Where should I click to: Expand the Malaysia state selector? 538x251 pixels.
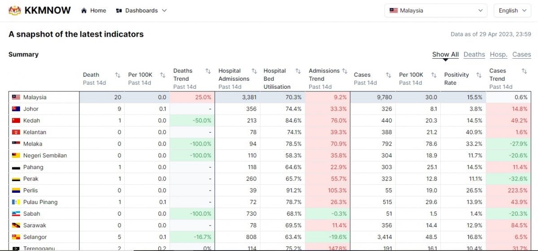click(435, 11)
